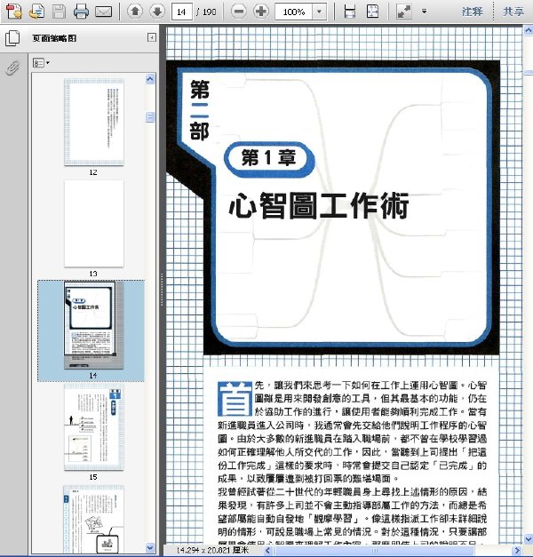The height and width of the screenshot is (557, 533).
Task: Click the heading 心智圖工作術
Action: pos(319,205)
